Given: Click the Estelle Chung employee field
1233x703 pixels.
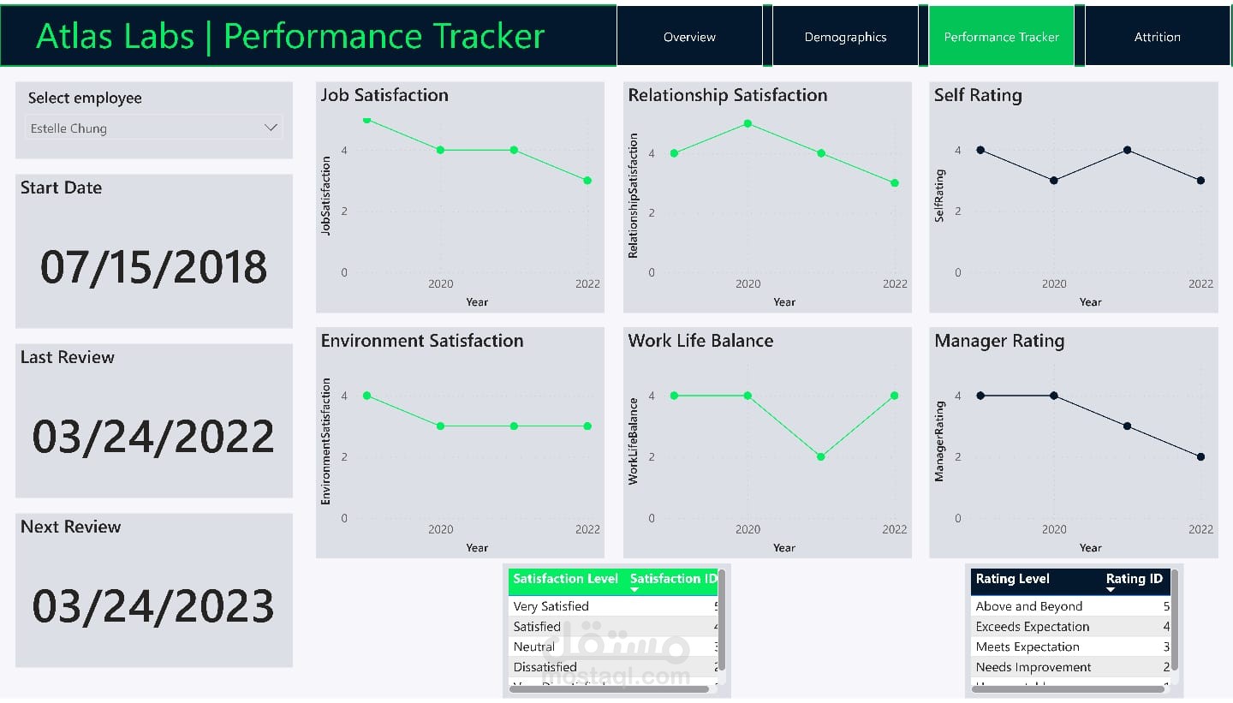Looking at the screenshot, I should 154,128.
